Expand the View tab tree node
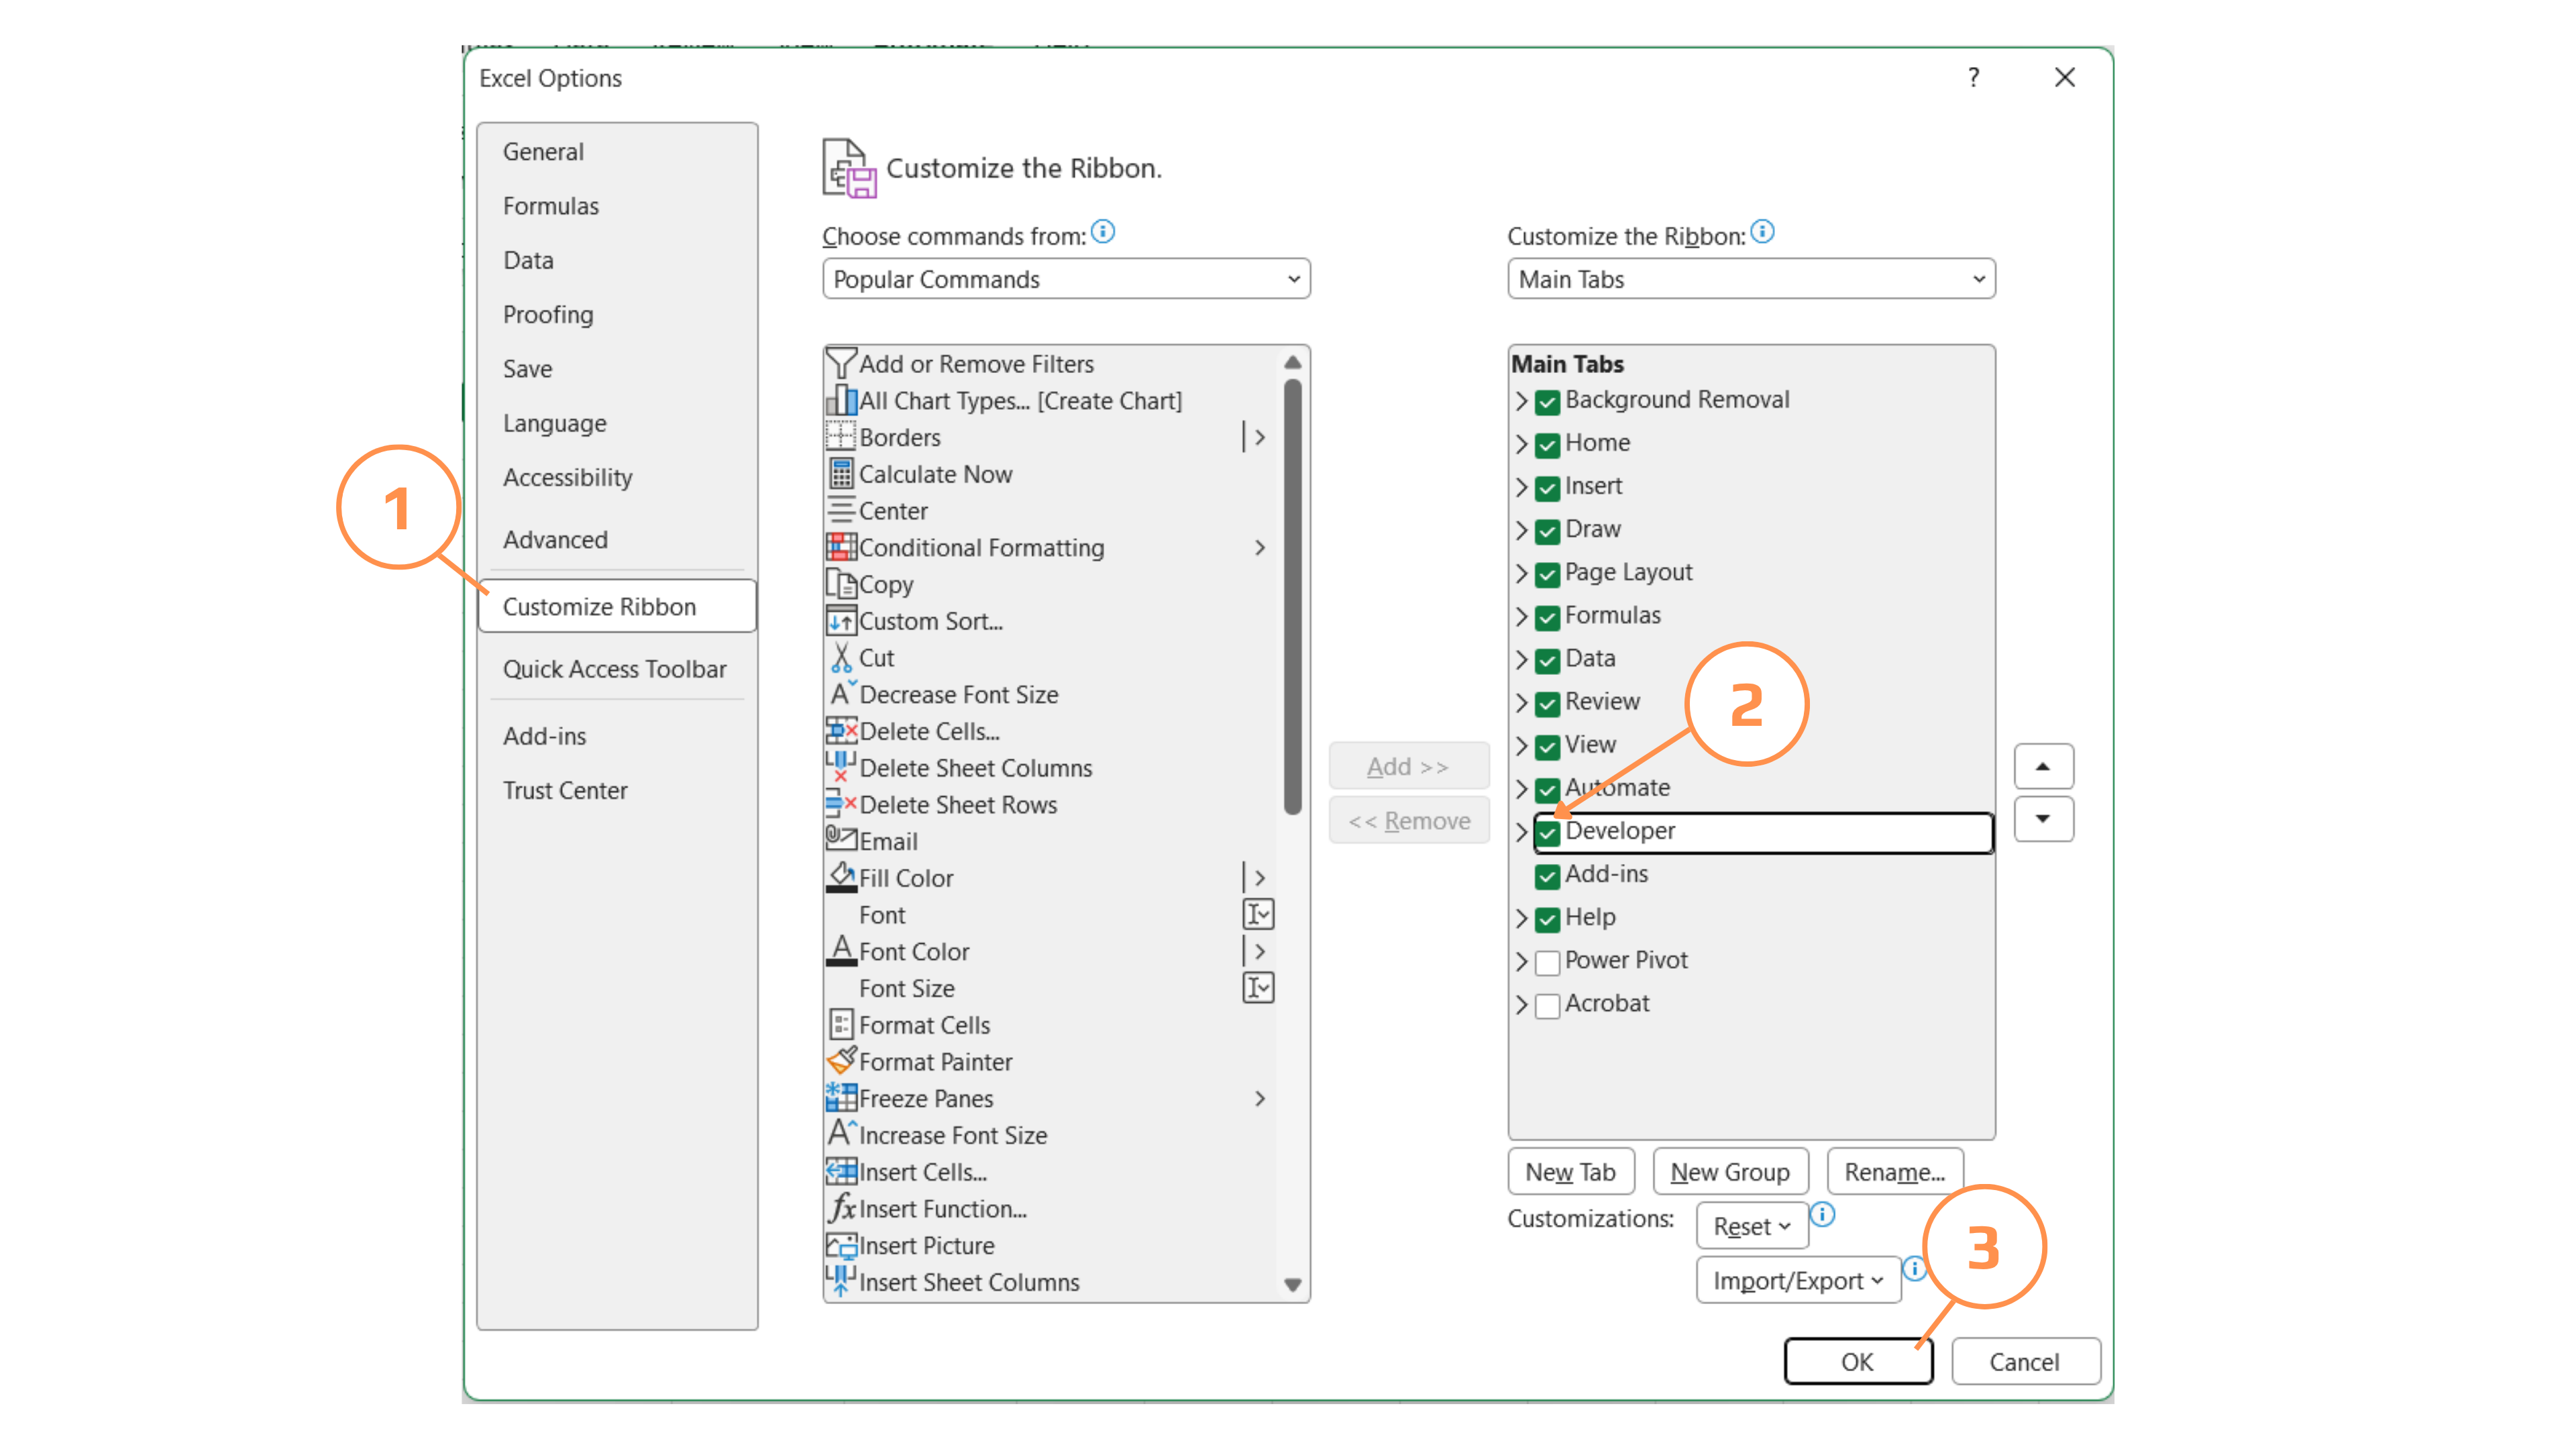 (1521, 746)
